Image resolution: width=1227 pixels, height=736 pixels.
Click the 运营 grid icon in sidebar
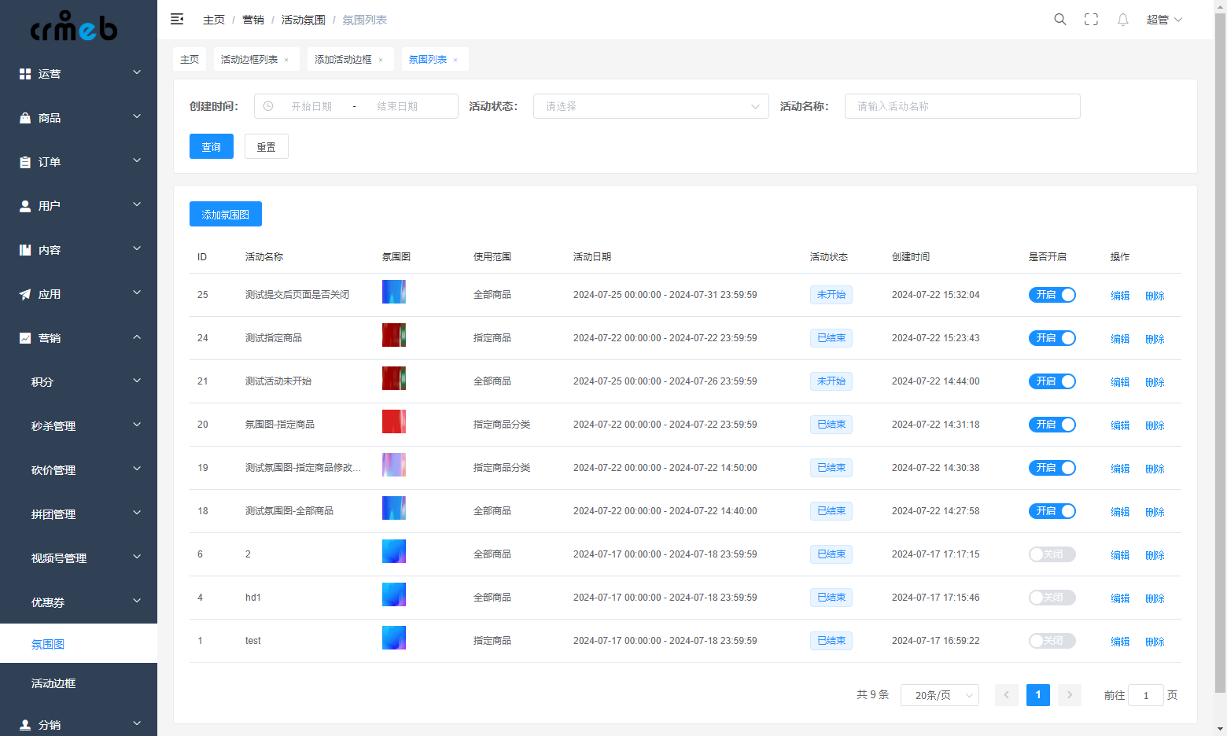(x=25, y=74)
